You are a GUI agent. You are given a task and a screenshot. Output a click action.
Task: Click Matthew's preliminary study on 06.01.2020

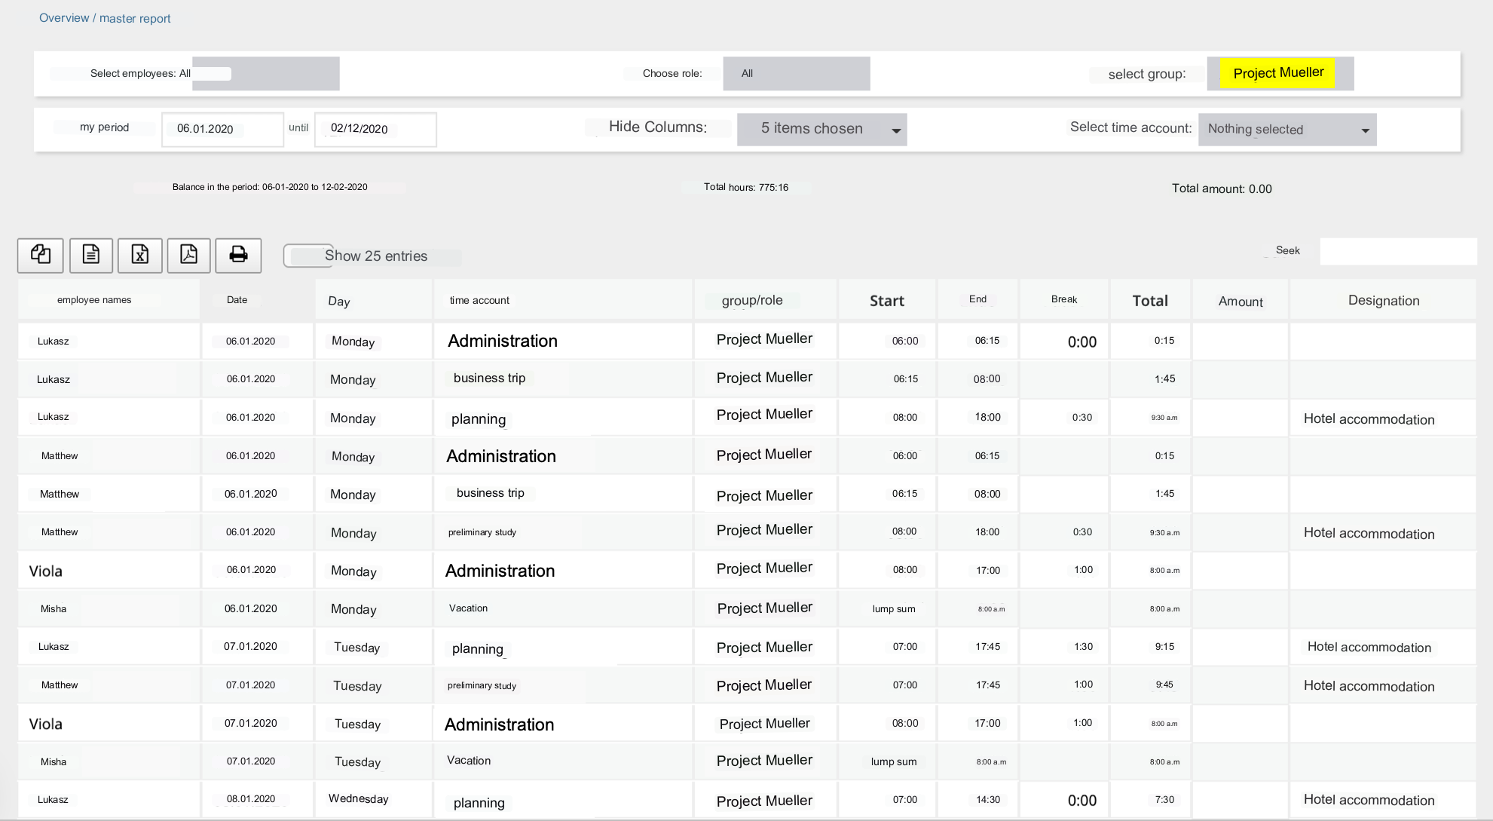[482, 532]
